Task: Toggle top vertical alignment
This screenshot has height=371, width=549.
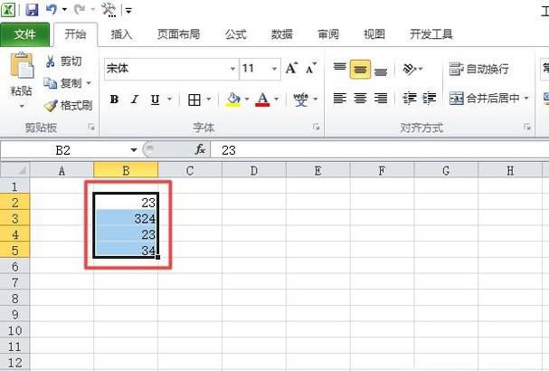Action: point(339,69)
